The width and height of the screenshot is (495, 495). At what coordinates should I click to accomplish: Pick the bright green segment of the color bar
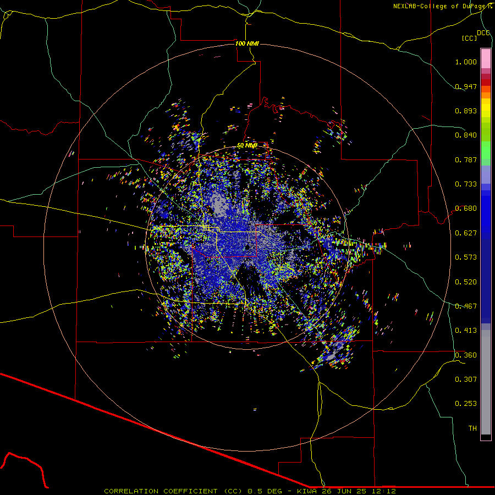[486, 150]
